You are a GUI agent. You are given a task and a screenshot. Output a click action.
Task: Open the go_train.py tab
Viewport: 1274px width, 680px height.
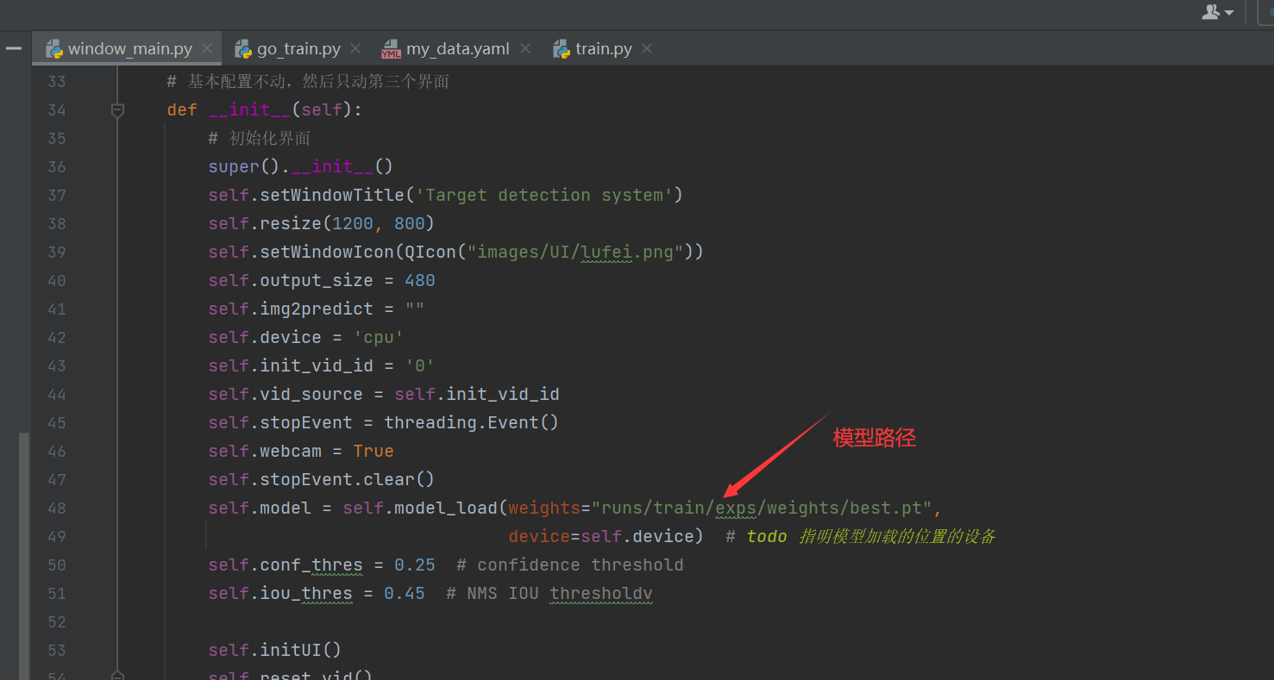(298, 49)
